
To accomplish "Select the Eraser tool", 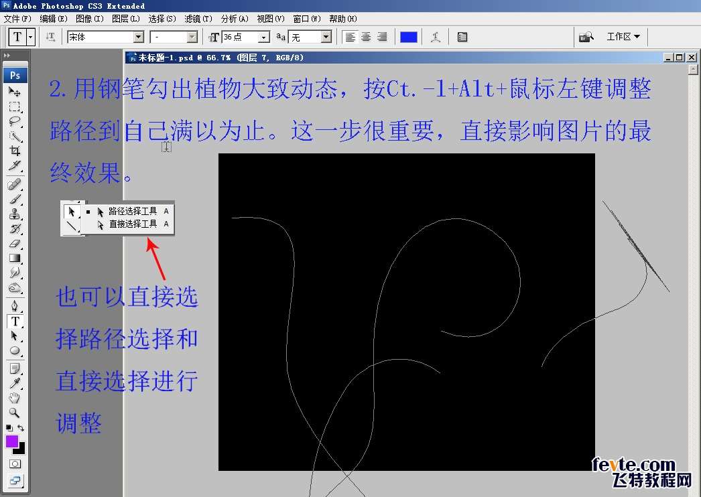I will pos(14,244).
